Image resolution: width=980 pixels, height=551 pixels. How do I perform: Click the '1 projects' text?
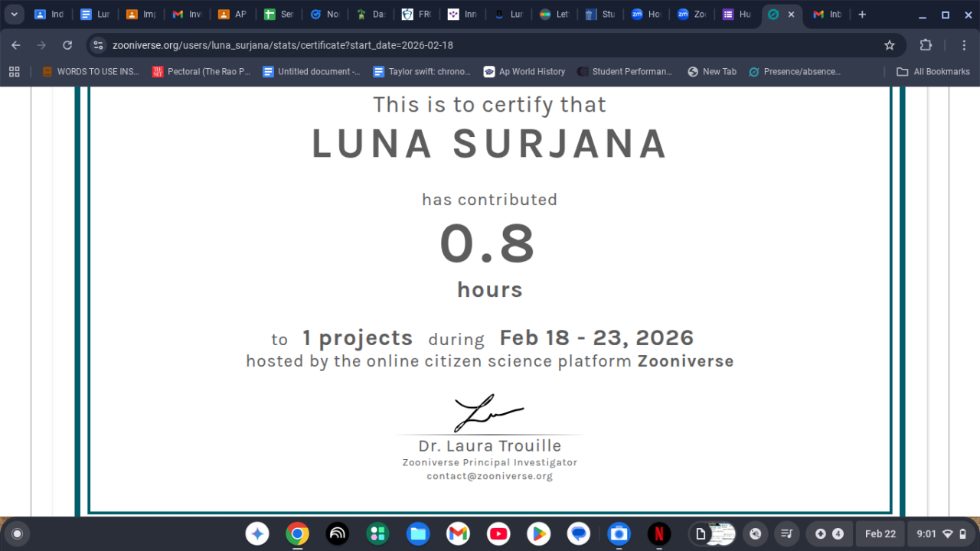click(358, 338)
